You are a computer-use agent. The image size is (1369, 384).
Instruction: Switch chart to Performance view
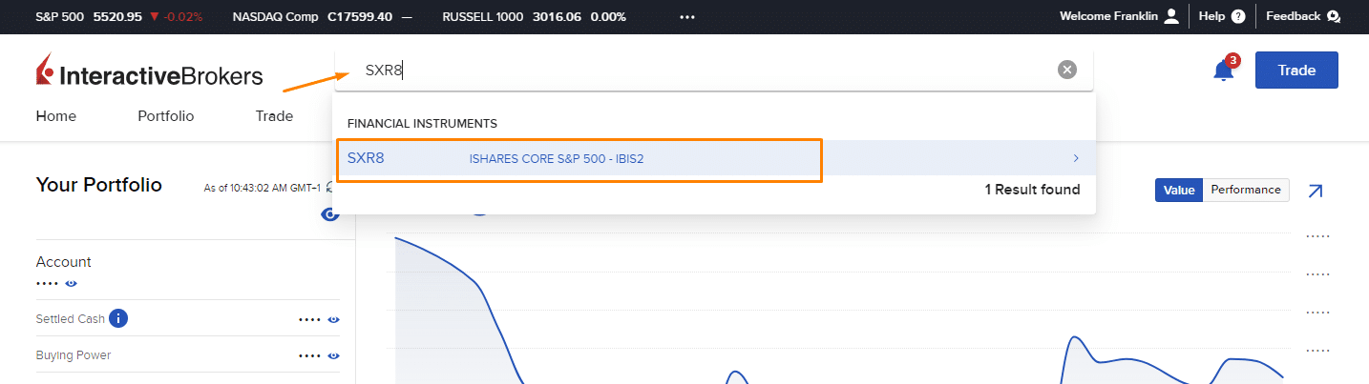point(1246,190)
